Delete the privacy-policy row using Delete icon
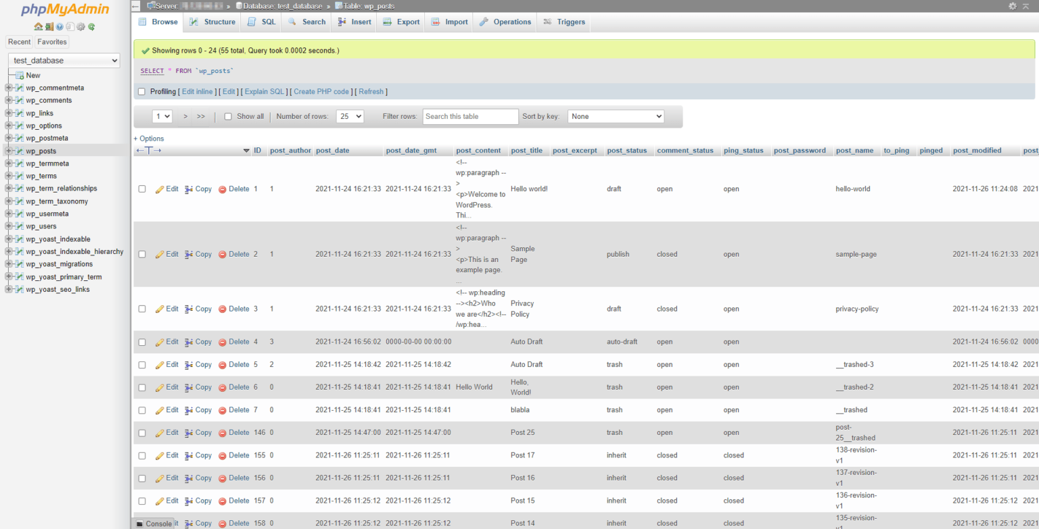1039x529 pixels. 234,309
